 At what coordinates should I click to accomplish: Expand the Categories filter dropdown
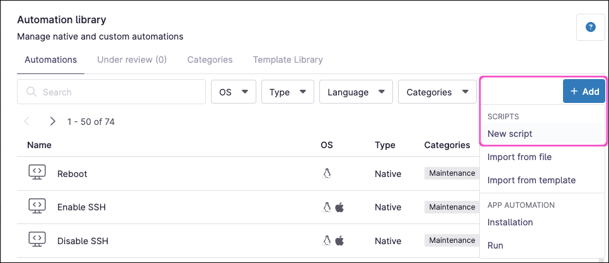[x=436, y=92]
